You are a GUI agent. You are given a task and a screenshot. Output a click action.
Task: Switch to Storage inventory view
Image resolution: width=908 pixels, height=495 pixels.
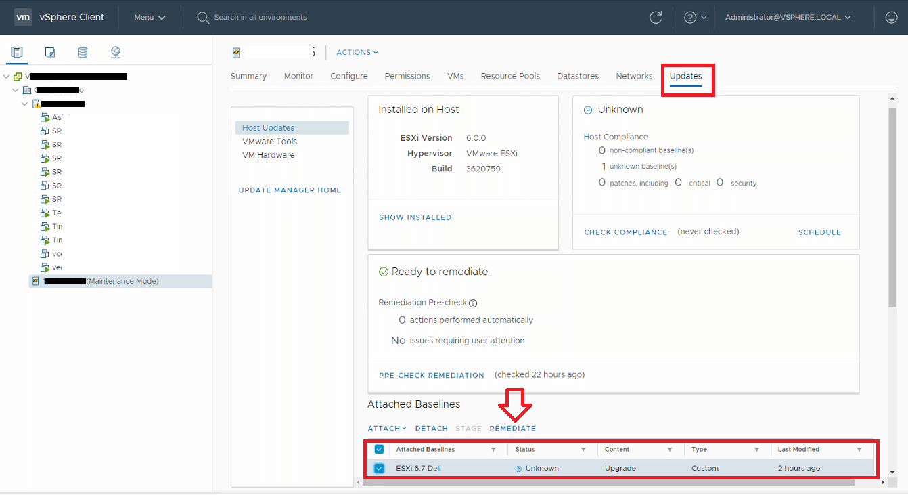coord(83,52)
